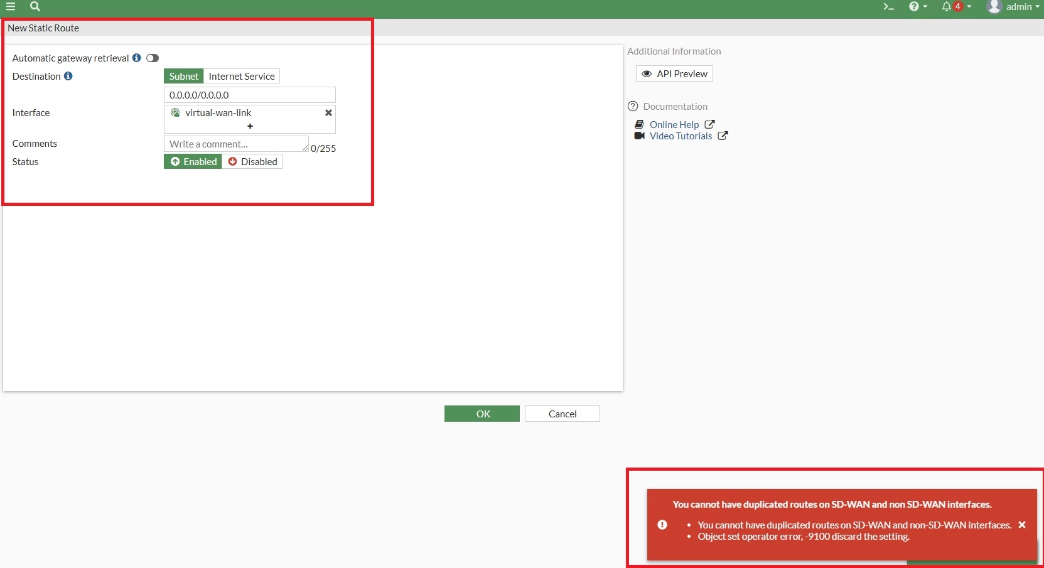
Task: Open the Video Tutorials link
Action: pos(681,136)
